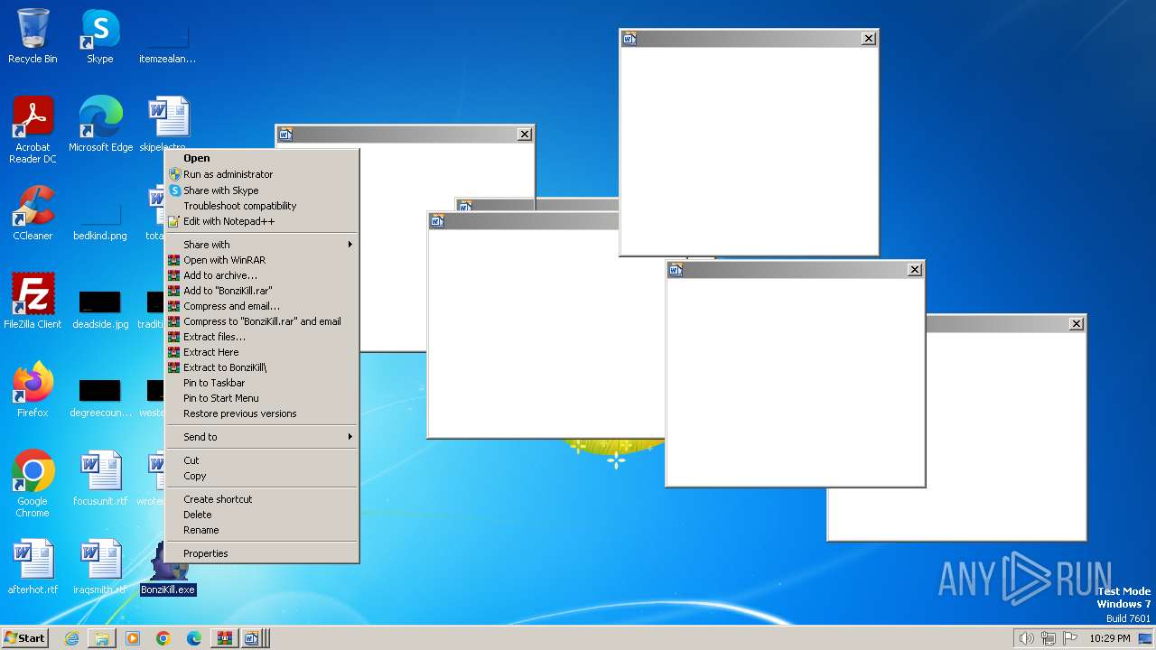This screenshot has width=1156, height=650.
Task: Select the Acrobat Reader DC desktop icon
Action: coord(33,130)
